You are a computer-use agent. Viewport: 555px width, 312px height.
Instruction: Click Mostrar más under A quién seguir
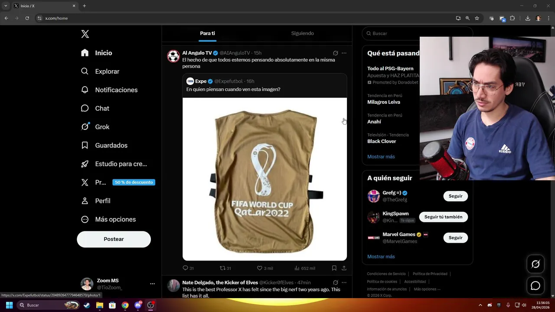(x=381, y=257)
